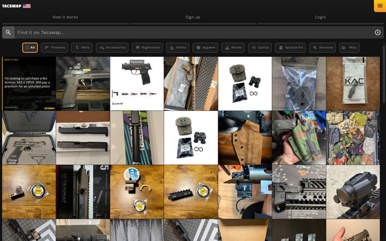This screenshot has width=386, height=241.
Task: Open the green camo holster listing
Action: 299,138
